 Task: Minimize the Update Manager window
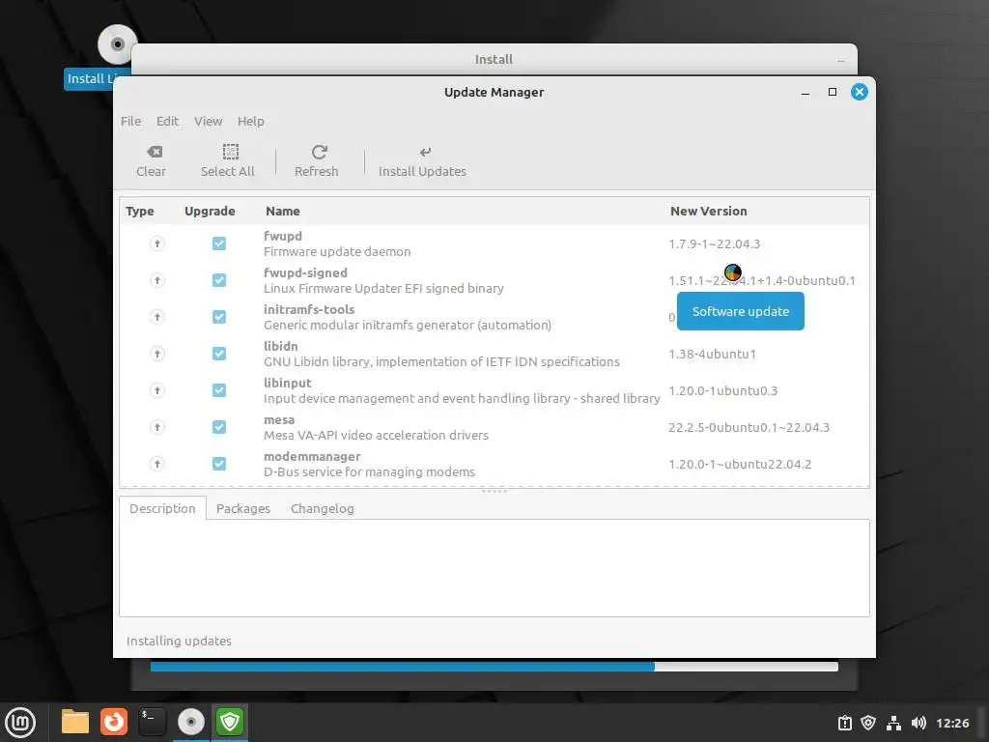coord(805,92)
